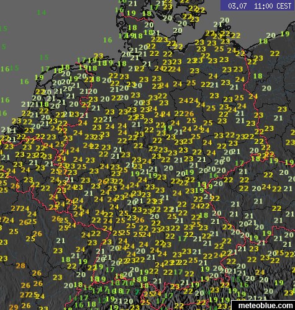Select the orange 28 temperature reading
The image size is (295, 310).
[20, 265]
